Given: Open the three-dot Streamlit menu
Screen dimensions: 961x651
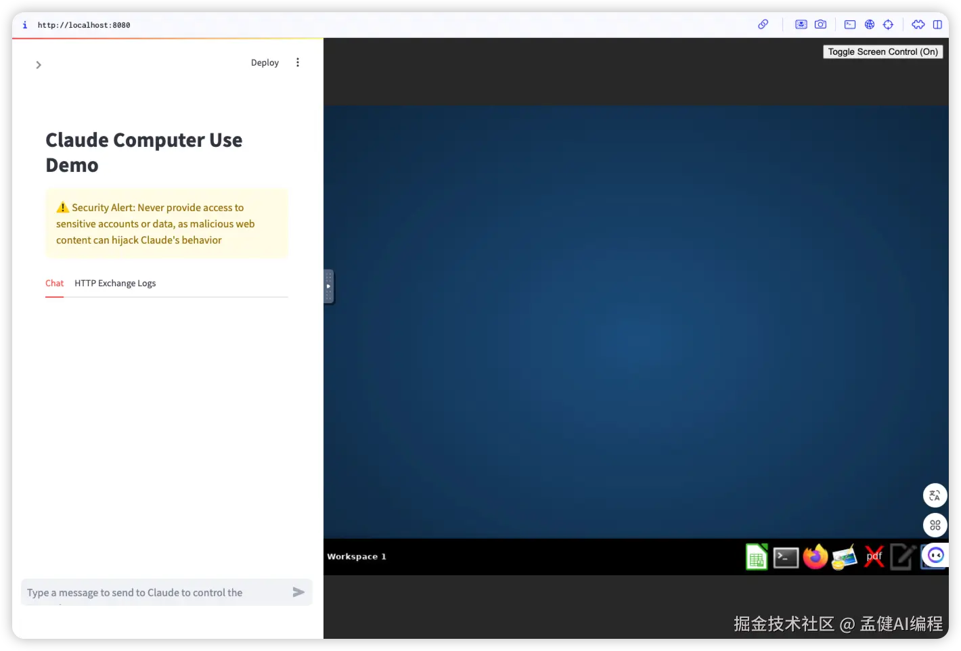Looking at the screenshot, I should tap(298, 62).
